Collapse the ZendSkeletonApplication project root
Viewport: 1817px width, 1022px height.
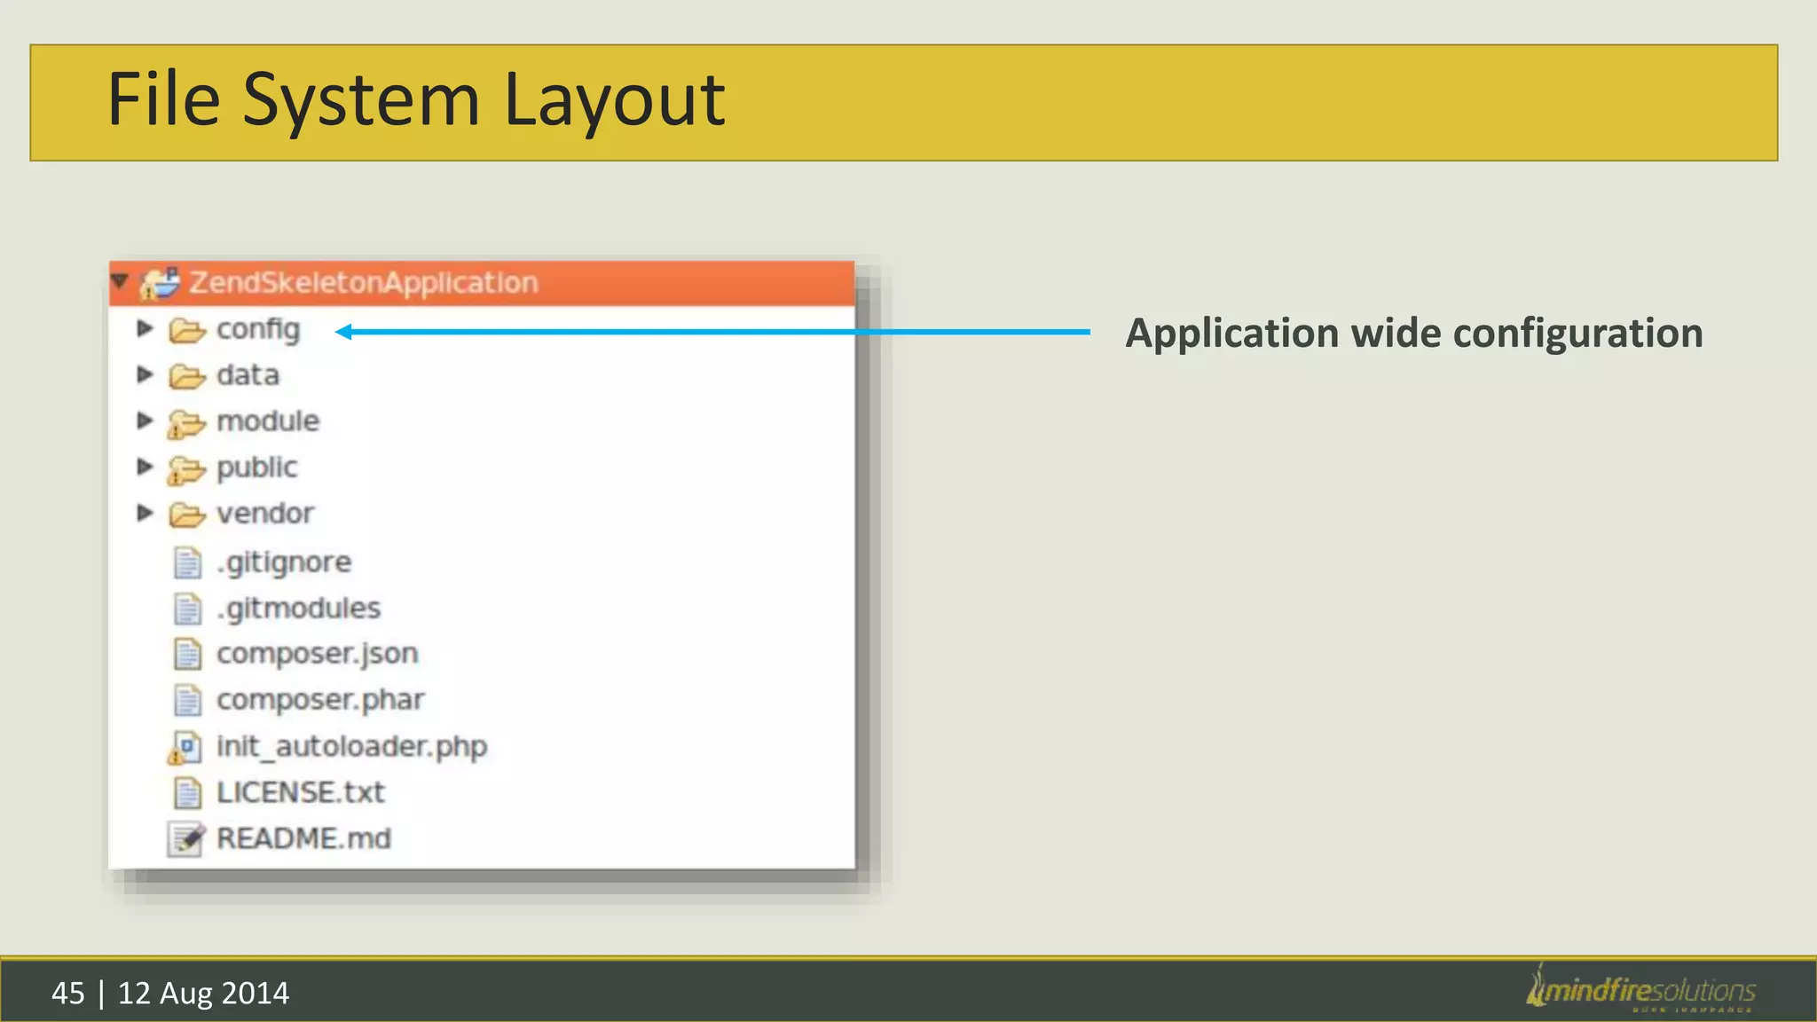click(120, 282)
